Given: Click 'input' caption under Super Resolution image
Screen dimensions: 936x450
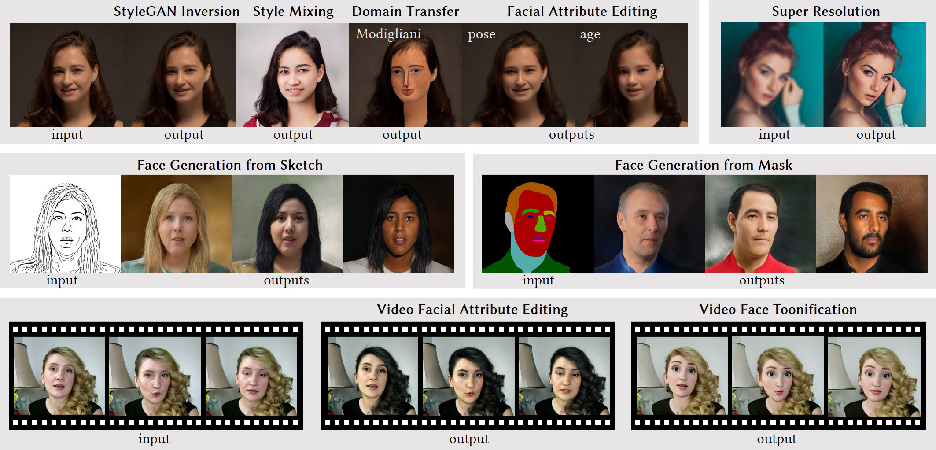Looking at the screenshot, I should coord(774,135).
